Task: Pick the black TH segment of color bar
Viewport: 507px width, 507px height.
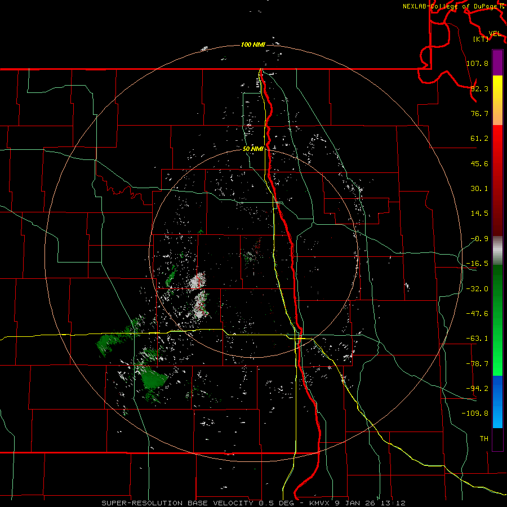Action: pyautogui.click(x=497, y=439)
